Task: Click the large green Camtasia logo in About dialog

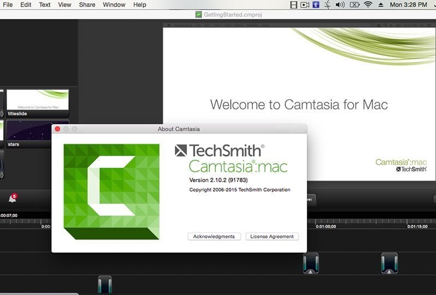Action: (x=112, y=192)
